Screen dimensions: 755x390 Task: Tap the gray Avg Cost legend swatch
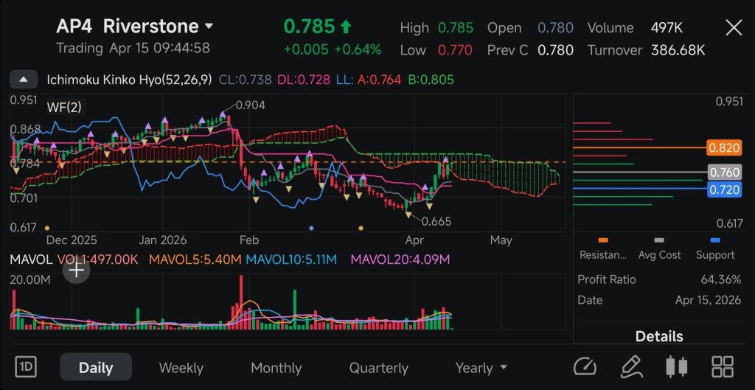tap(659, 240)
